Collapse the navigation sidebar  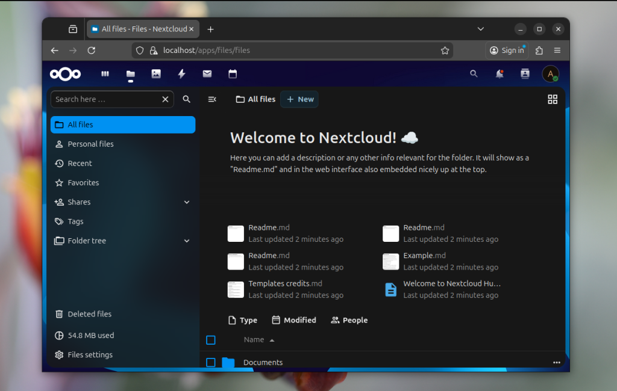click(212, 99)
